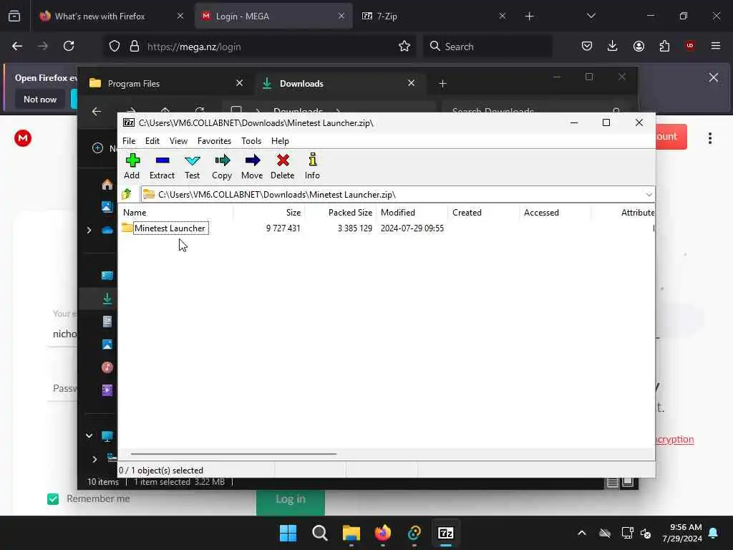The width and height of the screenshot is (733, 550).
Task: Close the Downloads Explorer tab
Action: [412, 83]
